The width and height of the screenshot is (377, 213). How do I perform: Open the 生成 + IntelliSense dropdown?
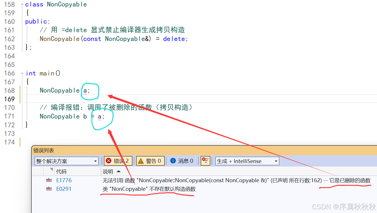(247, 161)
